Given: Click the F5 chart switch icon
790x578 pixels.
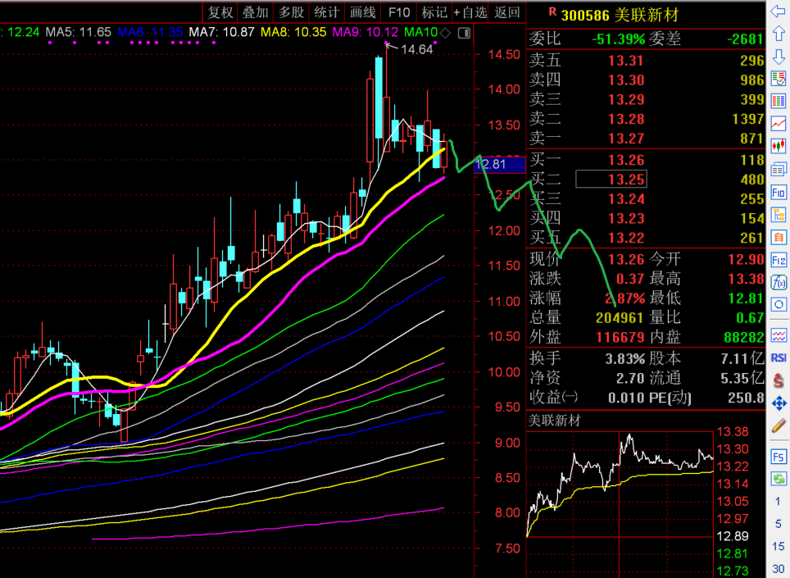Looking at the screenshot, I should tap(779, 457).
